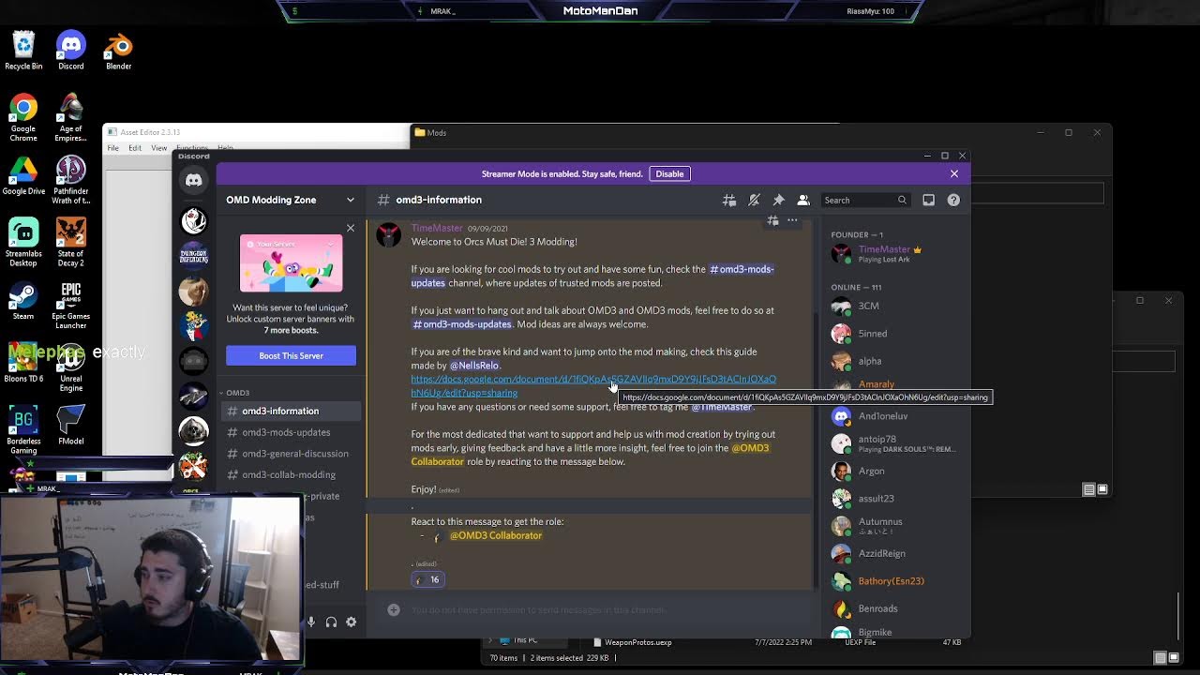The width and height of the screenshot is (1200, 675).
Task: Open more options on TimeMaster's message
Action: 792,220
